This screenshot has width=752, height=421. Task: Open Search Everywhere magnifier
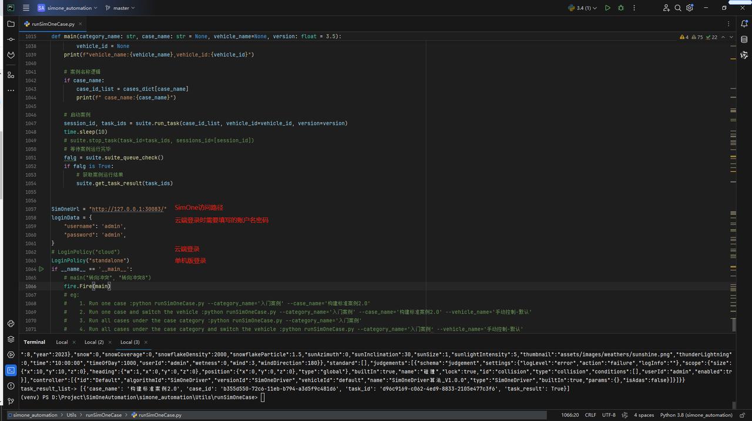pyautogui.click(x=678, y=8)
